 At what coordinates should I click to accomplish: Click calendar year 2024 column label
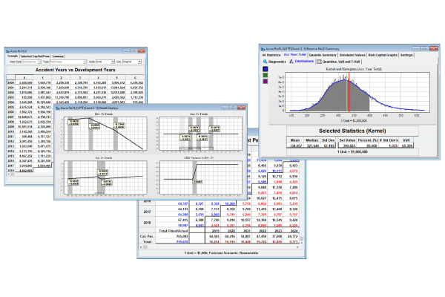click(x=294, y=231)
